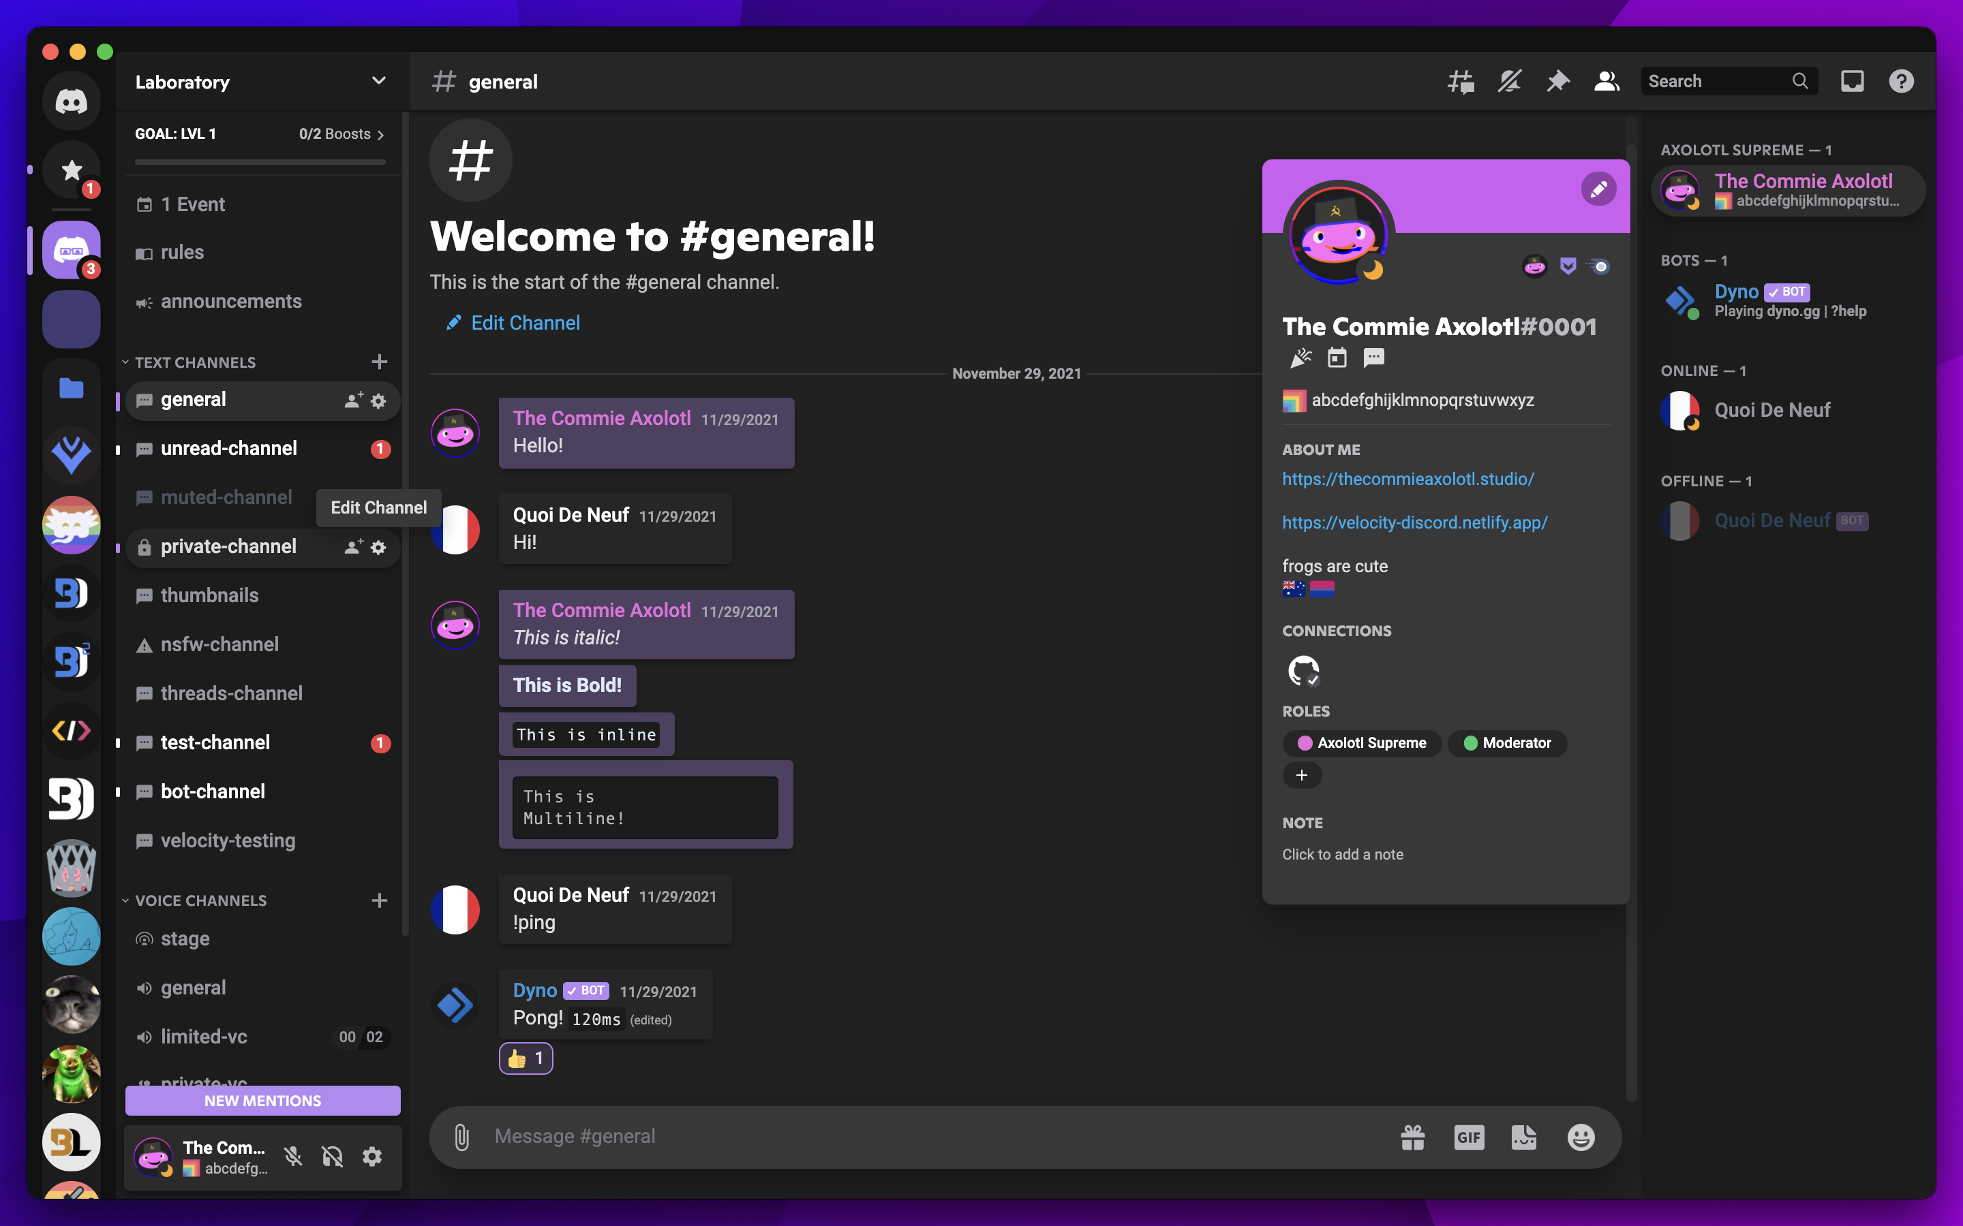Viewport: 1963px width, 1226px height.
Task: Open the emoji picker in the message bar
Action: 1579,1137
